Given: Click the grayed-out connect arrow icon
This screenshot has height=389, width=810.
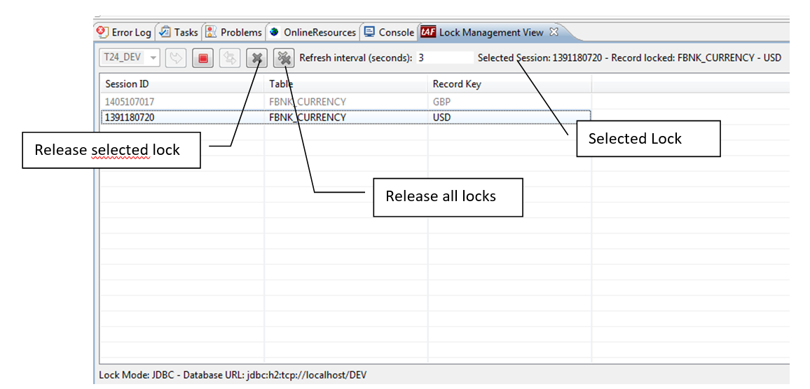Looking at the screenshot, I should 176,59.
